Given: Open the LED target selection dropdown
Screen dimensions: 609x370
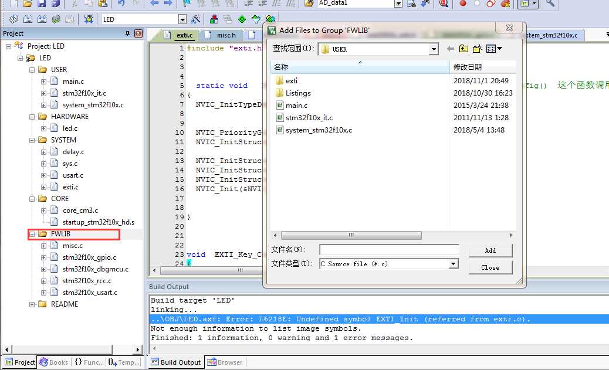Looking at the screenshot, I should [182, 19].
